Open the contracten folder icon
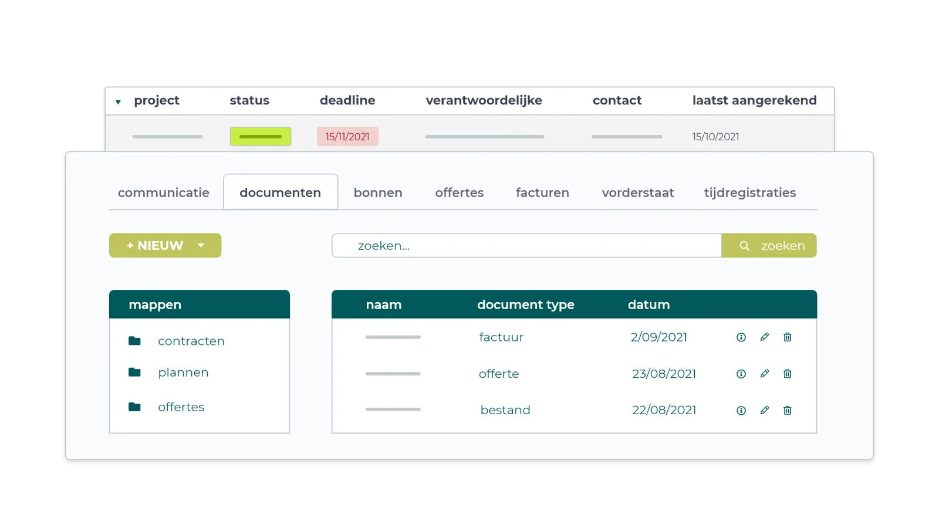 point(134,341)
